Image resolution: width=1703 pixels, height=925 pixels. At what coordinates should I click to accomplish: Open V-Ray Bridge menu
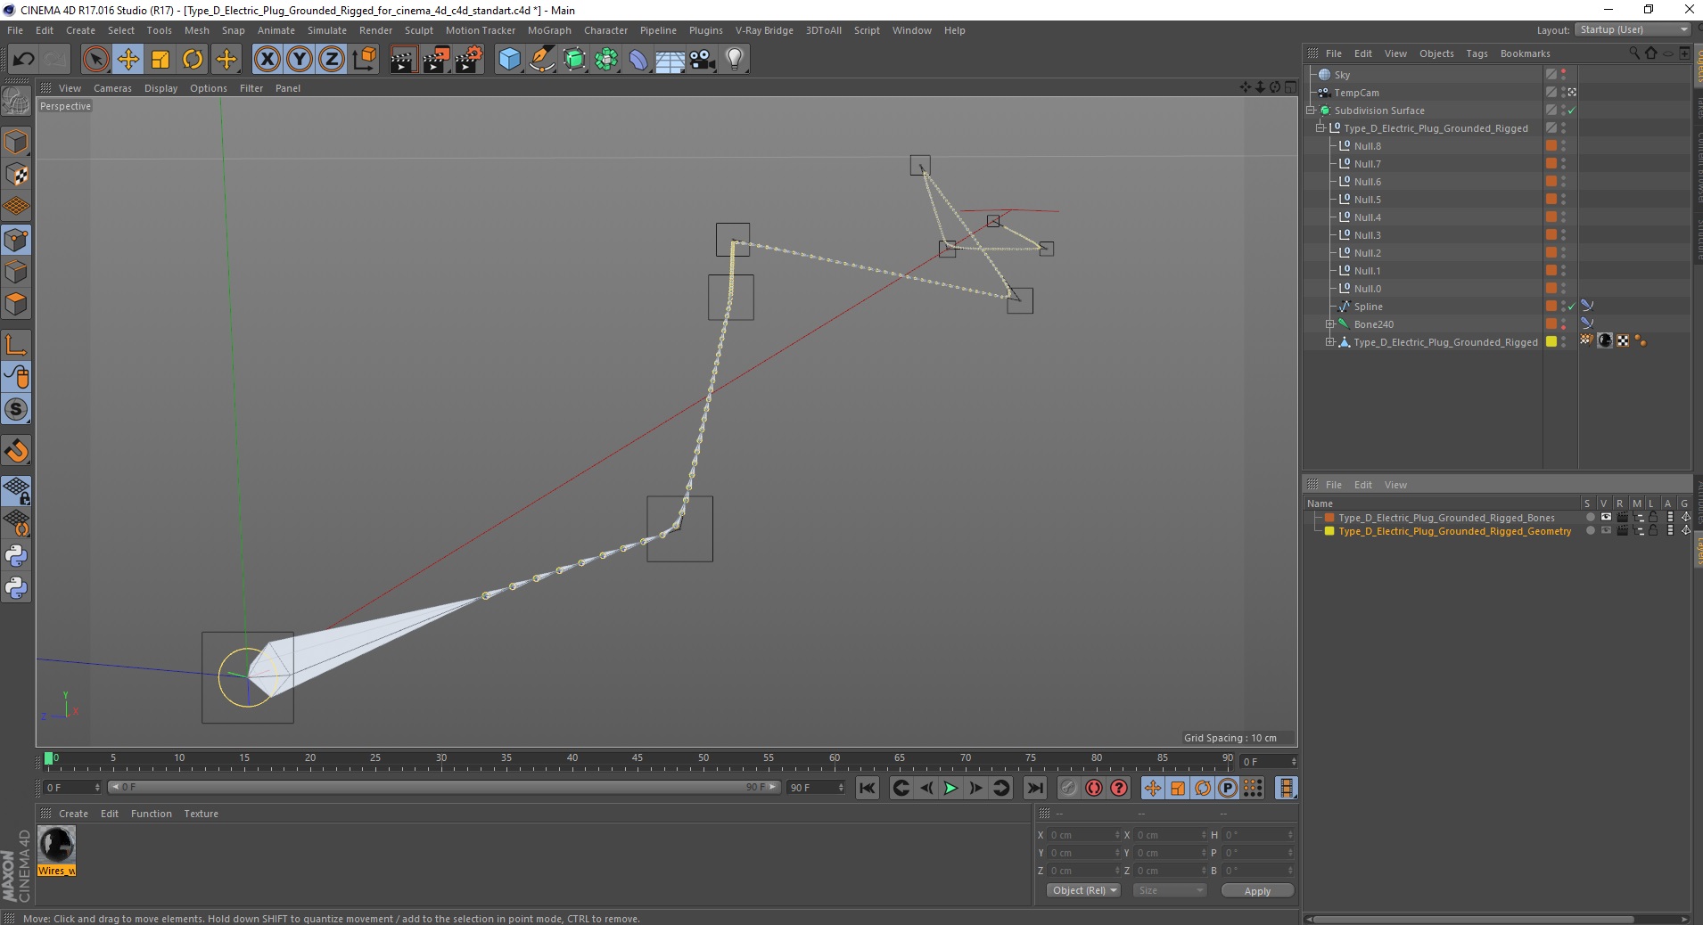pyautogui.click(x=764, y=30)
